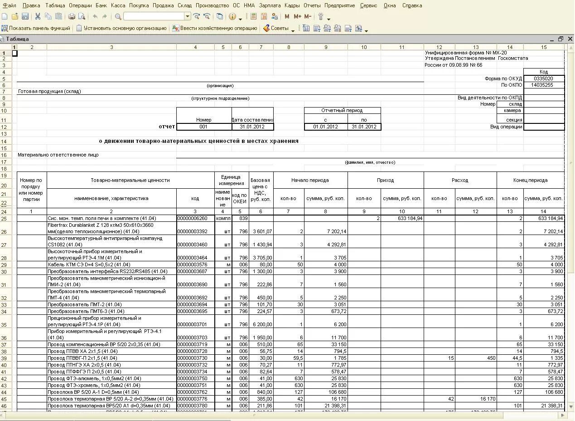Image resolution: width=575 pixels, height=421 pixels.
Task: Click the fourth report icon after Советы
Action: [337, 28]
